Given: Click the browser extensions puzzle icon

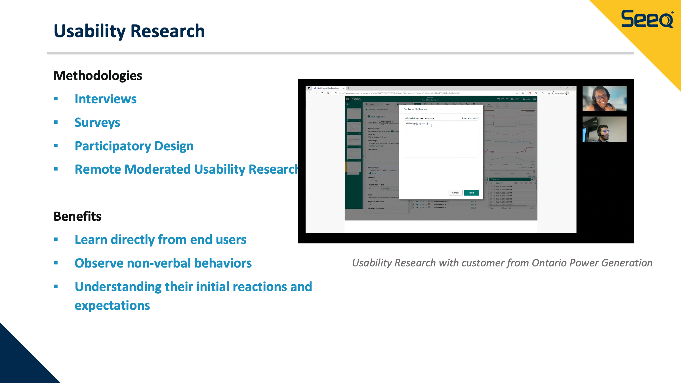Looking at the screenshot, I should pyautogui.click(x=536, y=93).
